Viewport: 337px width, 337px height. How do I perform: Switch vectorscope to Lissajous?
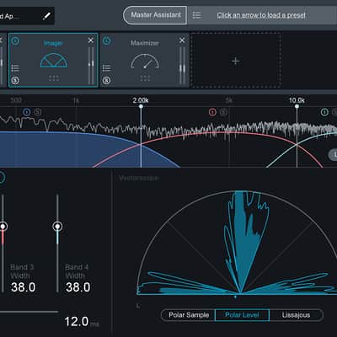296,315
